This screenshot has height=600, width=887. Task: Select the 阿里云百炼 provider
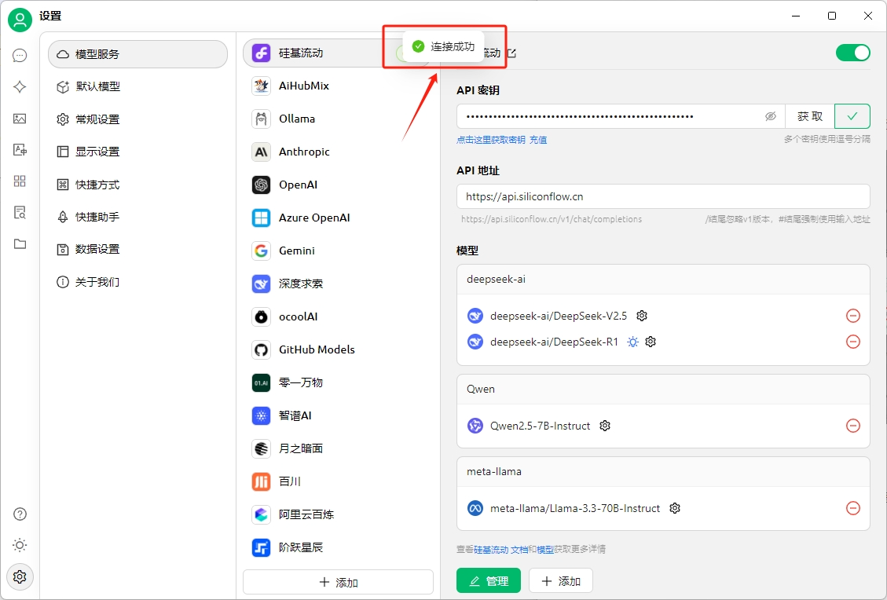tap(339, 514)
